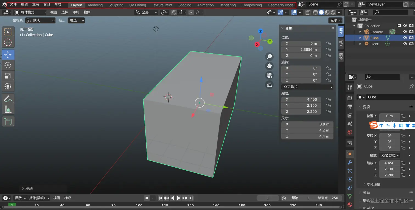Image resolution: width=415 pixels, height=210 pixels.
Task: Open the Scene properties tab
Action: pos(350,124)
